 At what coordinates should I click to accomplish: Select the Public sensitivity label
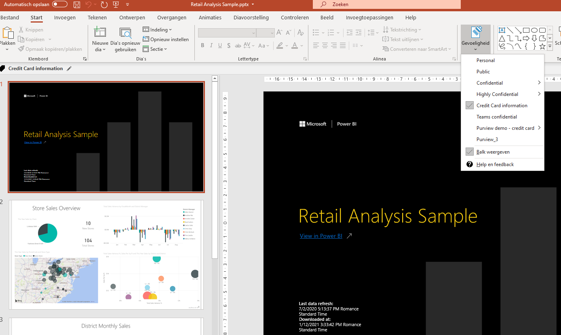click(x=483, y=72)
